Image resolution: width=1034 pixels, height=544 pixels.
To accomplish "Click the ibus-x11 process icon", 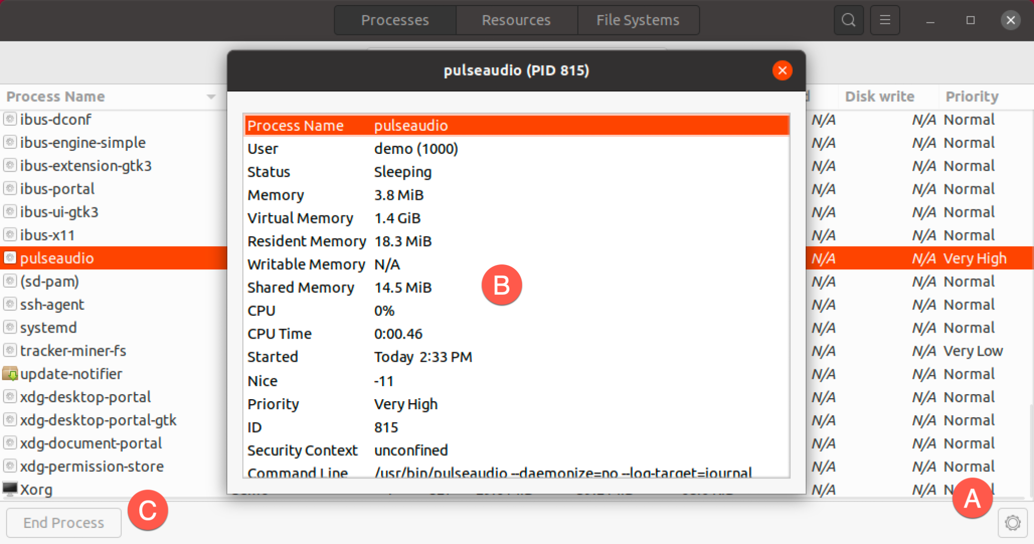I will pos(10,235).
